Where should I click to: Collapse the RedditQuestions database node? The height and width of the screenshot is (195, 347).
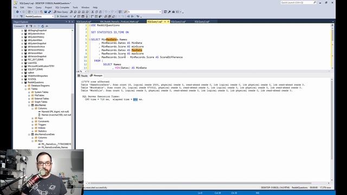[x=22, y=82]
